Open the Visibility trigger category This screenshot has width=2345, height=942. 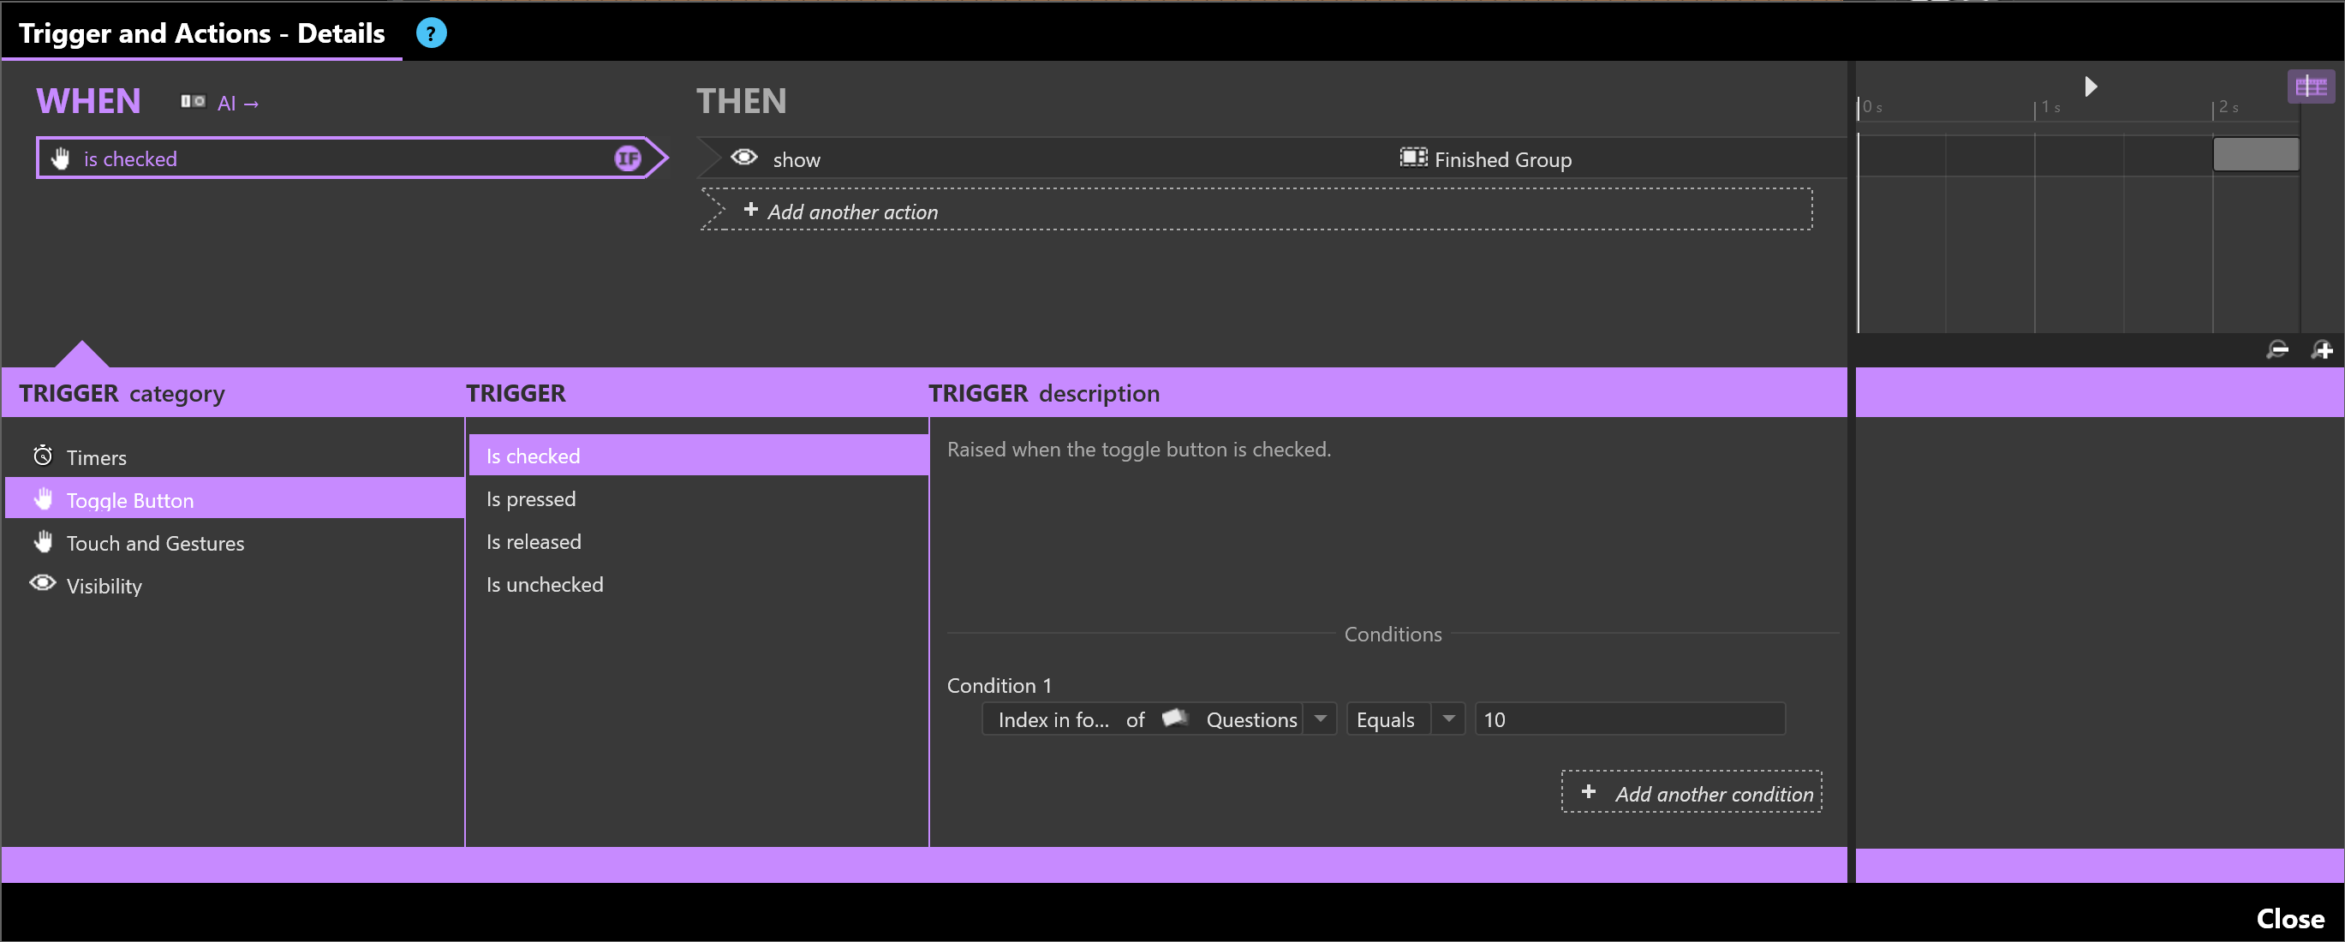[x=104, y=586]
